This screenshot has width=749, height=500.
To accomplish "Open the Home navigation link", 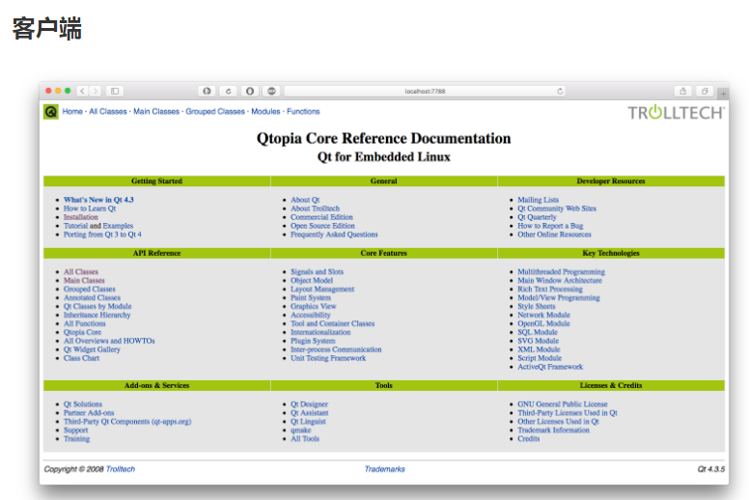I will point(72,111).
